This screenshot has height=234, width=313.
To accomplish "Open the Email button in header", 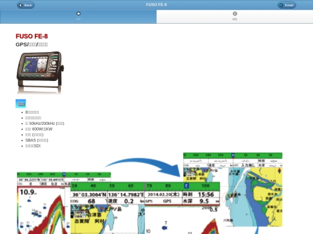I will 287,5.
